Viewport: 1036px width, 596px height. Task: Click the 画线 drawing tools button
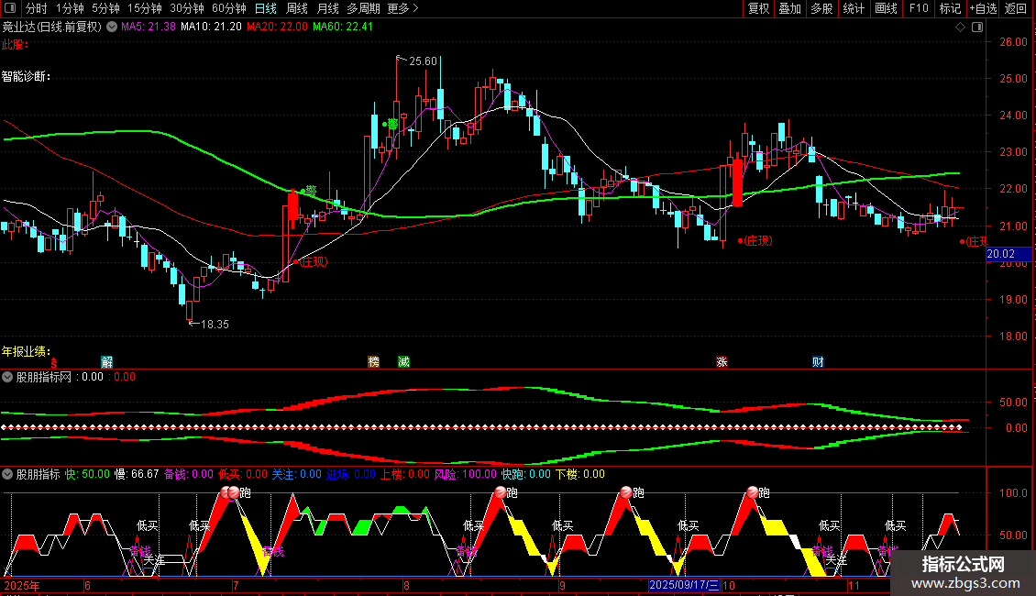pyautogui.click(x=886, y=8)
